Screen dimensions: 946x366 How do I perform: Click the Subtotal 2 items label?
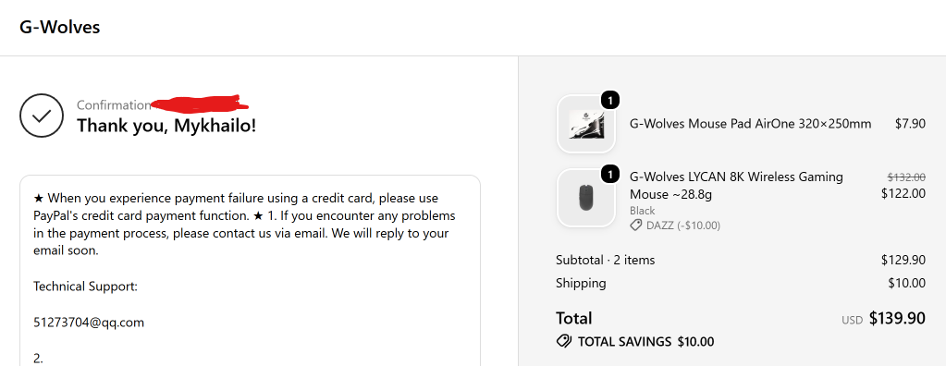tap(605, 260)
